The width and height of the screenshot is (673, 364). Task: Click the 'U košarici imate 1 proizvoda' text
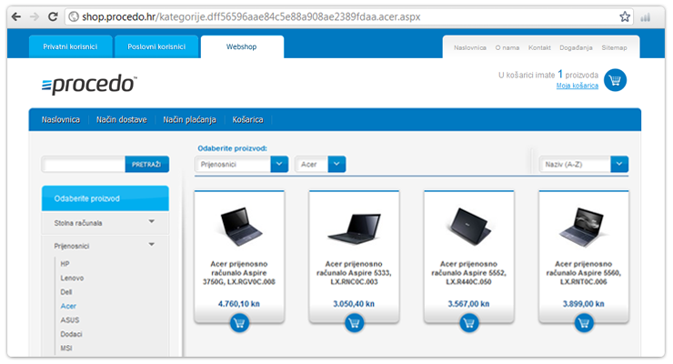click(x=548, y=75)
